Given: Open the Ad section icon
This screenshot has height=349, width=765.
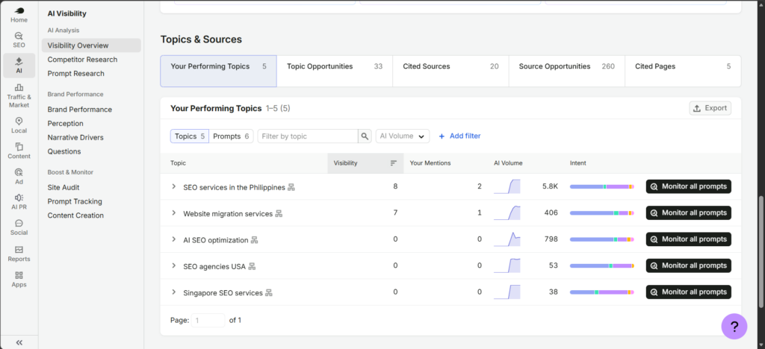Looking at the screenshot, I should tap(19, 176).
